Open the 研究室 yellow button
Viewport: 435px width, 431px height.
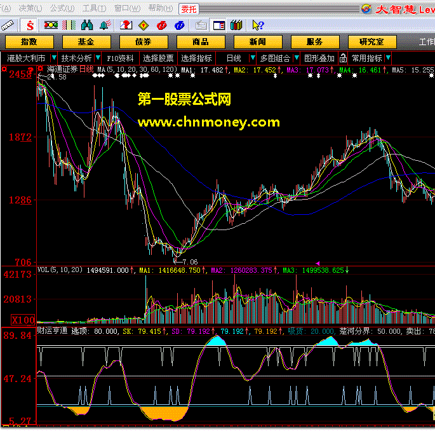[x=372, y=42]
